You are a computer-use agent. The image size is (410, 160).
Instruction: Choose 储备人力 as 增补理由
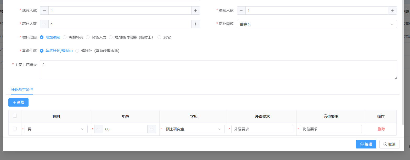88,37
